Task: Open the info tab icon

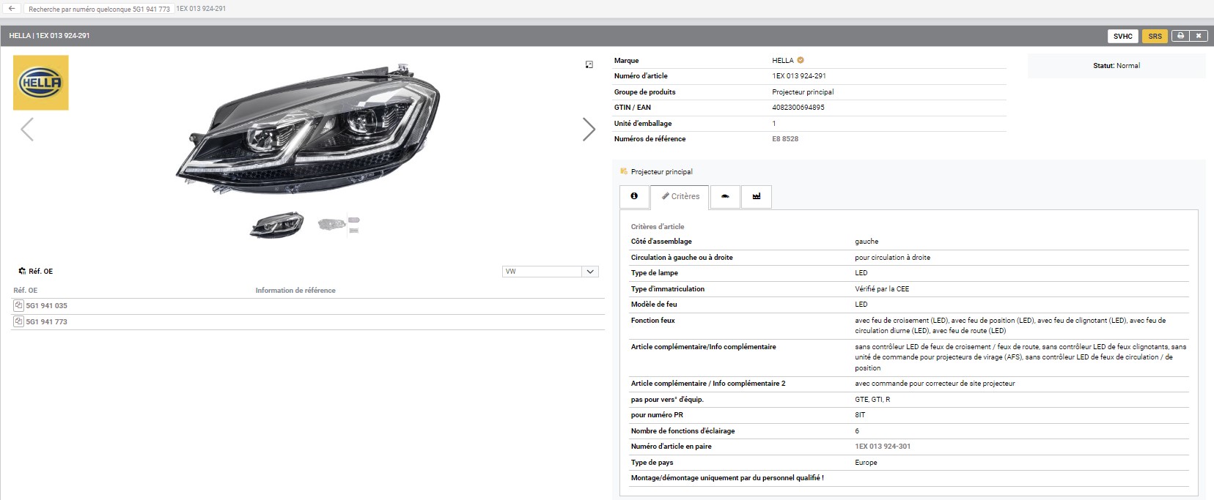Action: pyautogui.click(x=634, y=196)
